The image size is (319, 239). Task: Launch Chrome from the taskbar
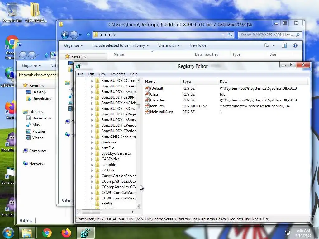47,233
